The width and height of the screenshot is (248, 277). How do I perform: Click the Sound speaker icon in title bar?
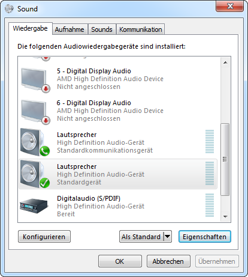[x=9, y=8]
